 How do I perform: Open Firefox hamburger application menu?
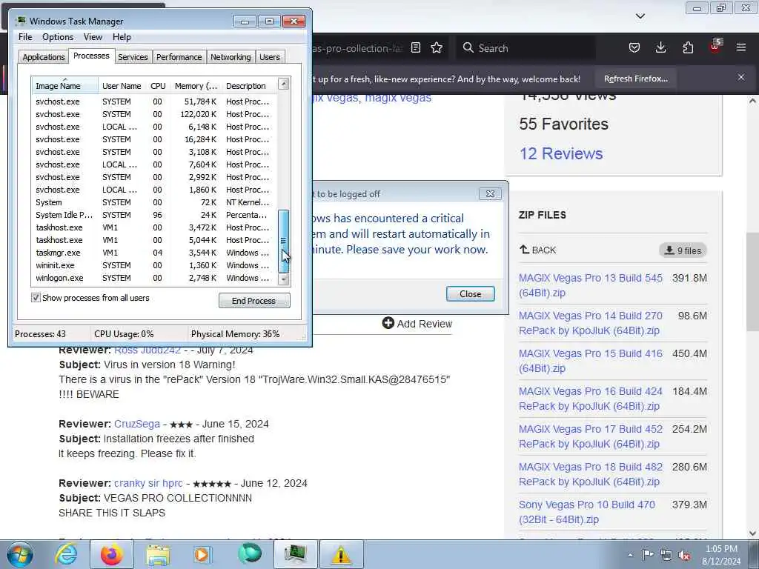click(x=741, y=47)
